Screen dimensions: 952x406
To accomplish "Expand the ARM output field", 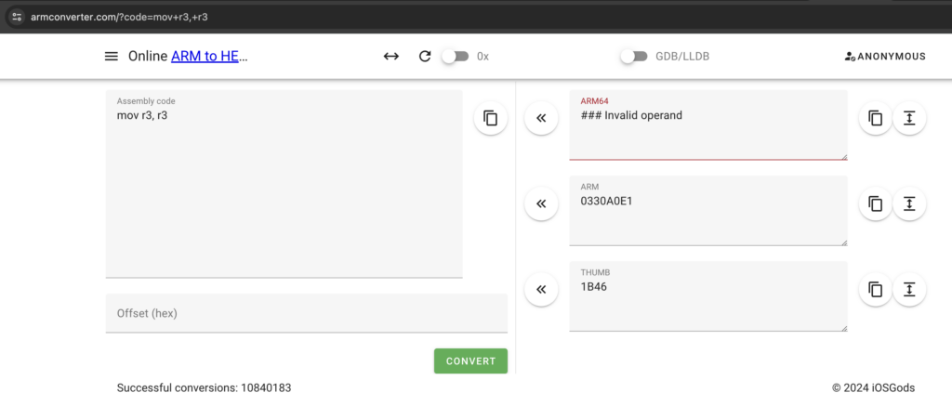I will (x=909, y=203).
